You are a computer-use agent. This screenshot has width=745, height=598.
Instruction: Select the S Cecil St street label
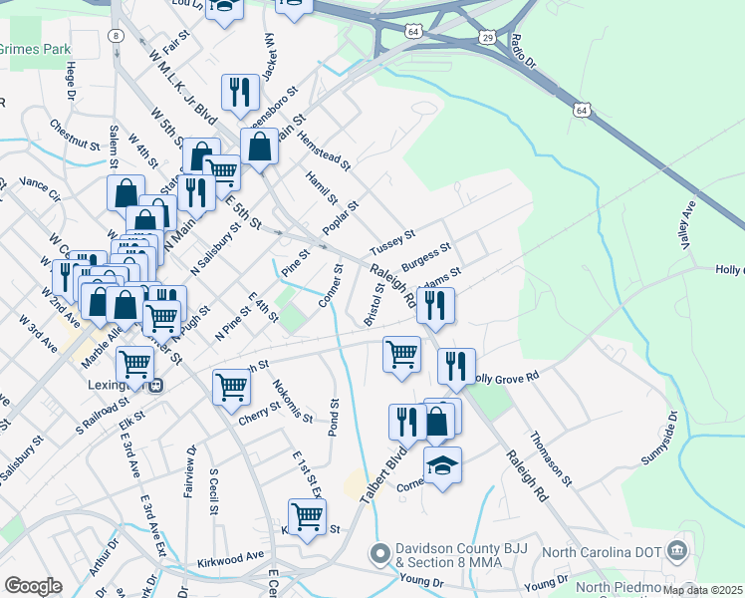coord(214,491)
